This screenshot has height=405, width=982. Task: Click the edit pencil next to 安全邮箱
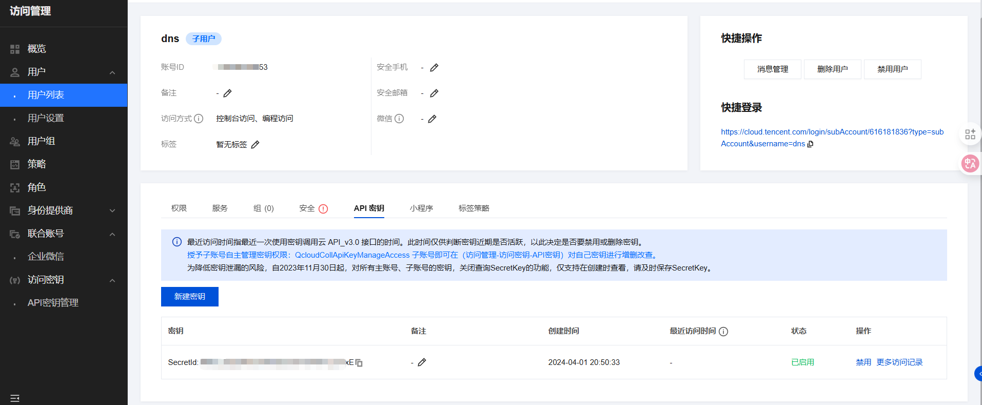pyautogui.click(x=434, y=93)
